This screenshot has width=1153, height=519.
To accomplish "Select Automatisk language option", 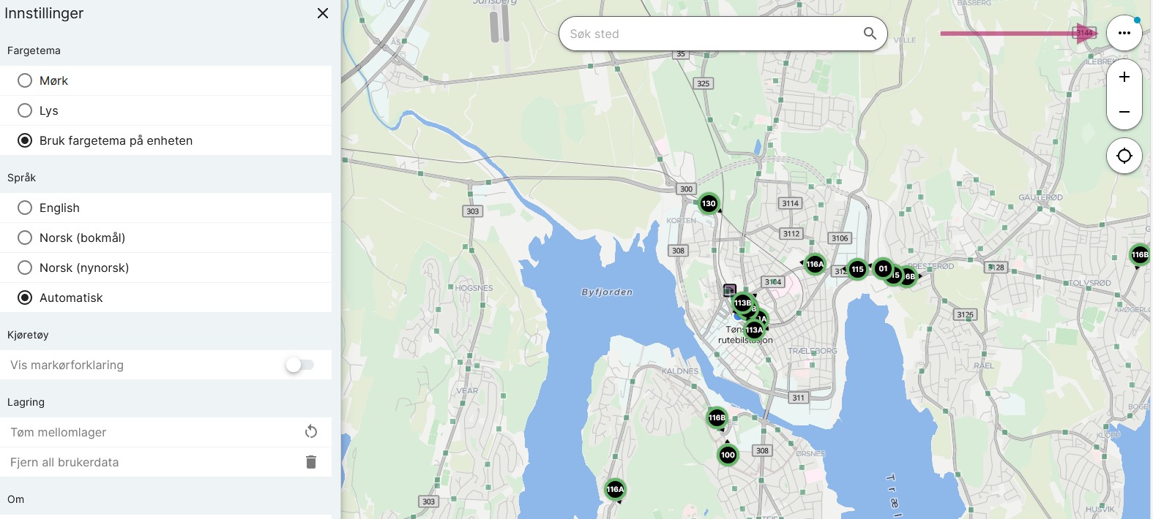I will (x=25, y=298).
